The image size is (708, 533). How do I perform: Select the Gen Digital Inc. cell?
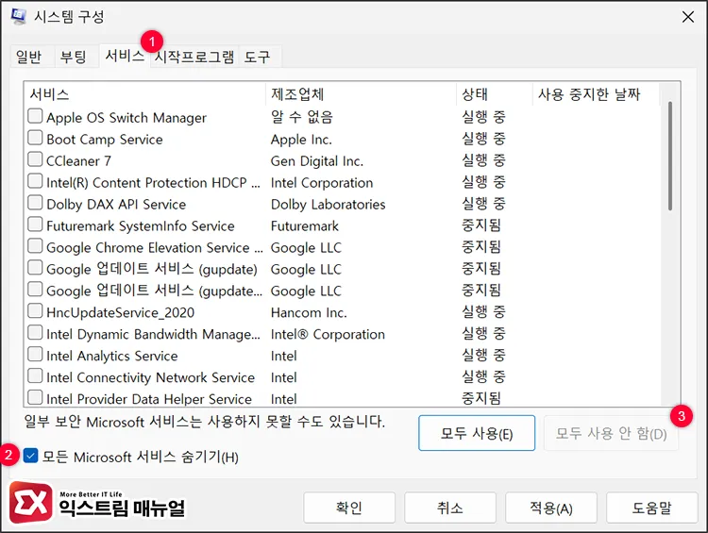coord(317,161)
